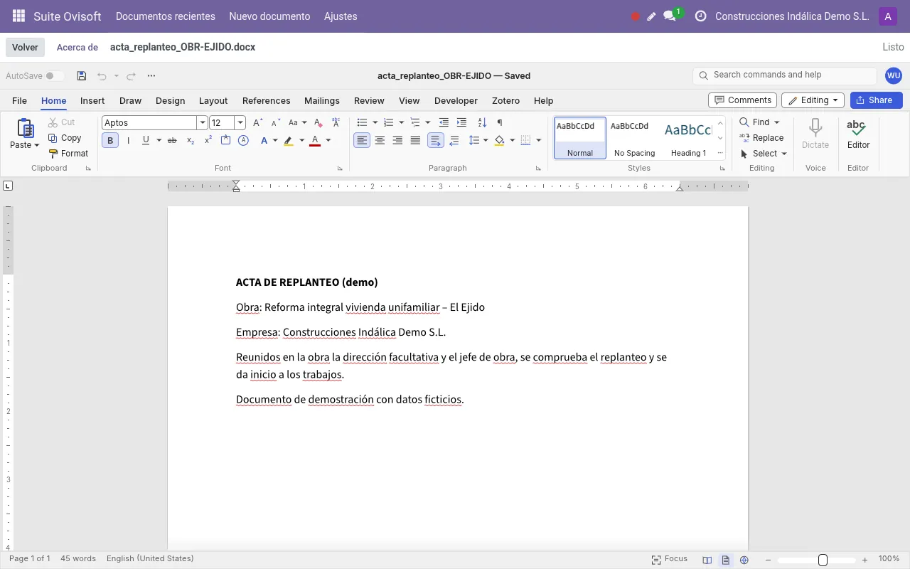The image size is (910, 569).
Task: Click the Format Painter icon
Action: click(53, 154)
